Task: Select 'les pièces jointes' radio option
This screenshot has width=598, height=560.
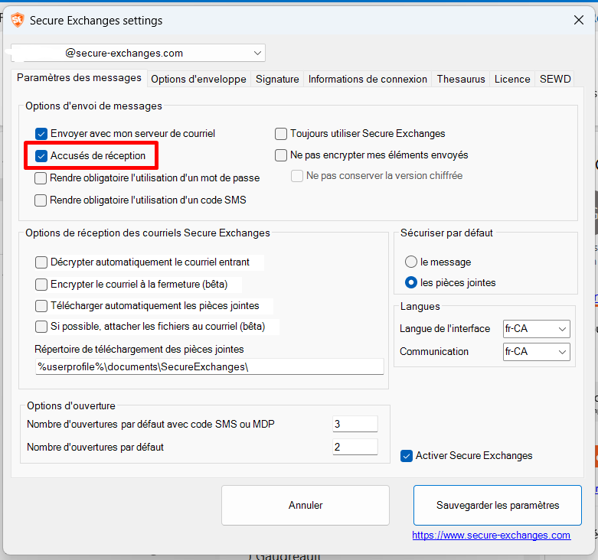Action: click(410, 282)
